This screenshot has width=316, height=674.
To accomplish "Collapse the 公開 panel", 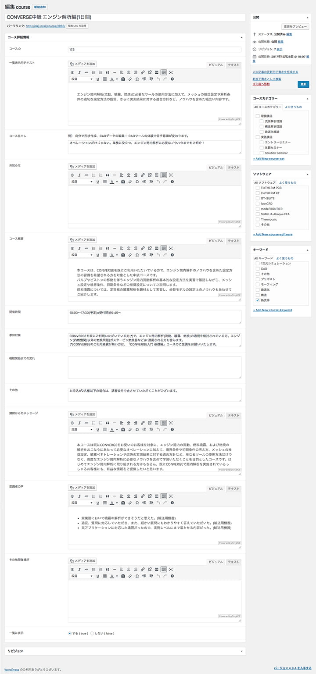I will point(308,18).
